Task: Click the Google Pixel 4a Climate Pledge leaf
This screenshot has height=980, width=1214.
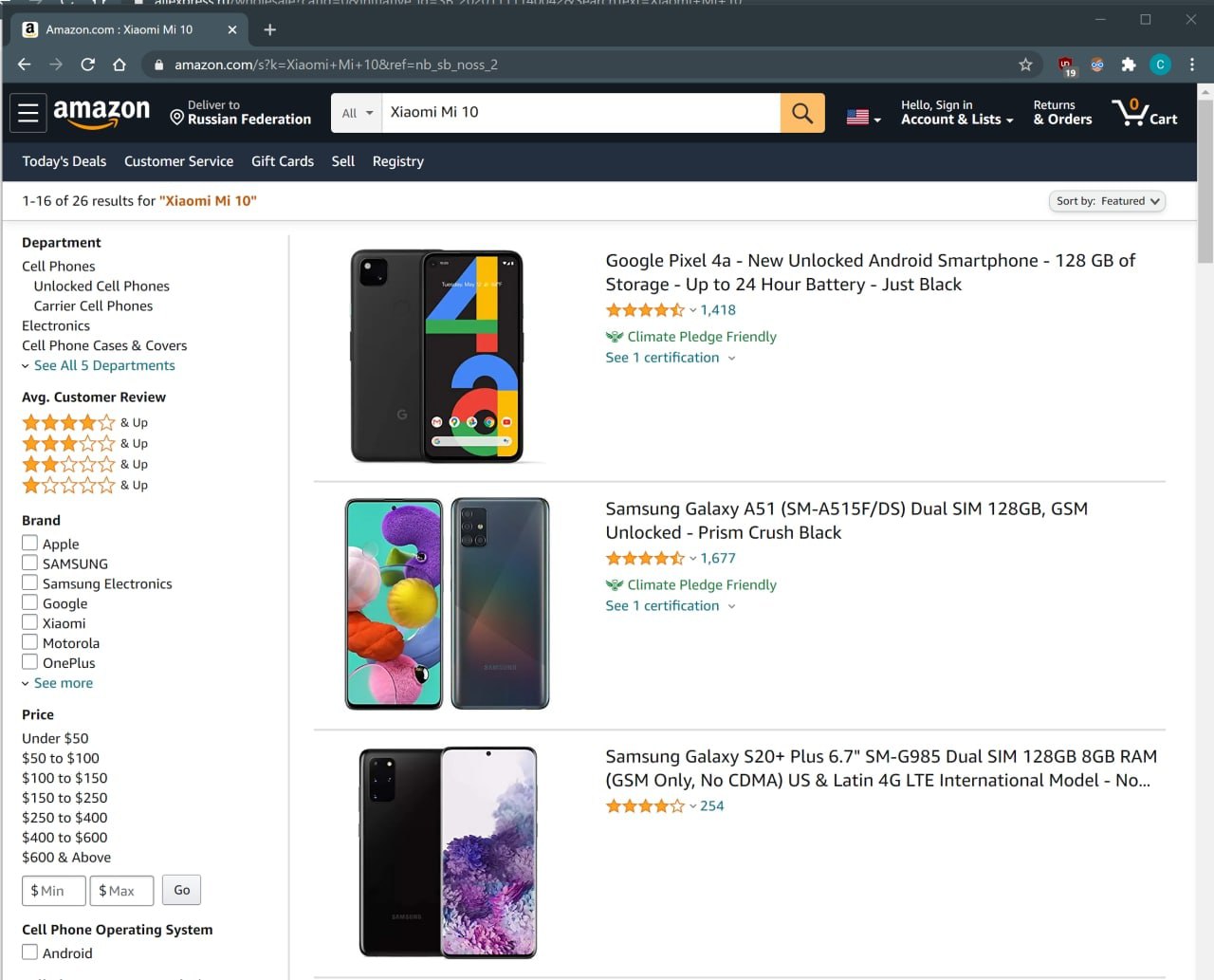Action: [x=615, y=337]
